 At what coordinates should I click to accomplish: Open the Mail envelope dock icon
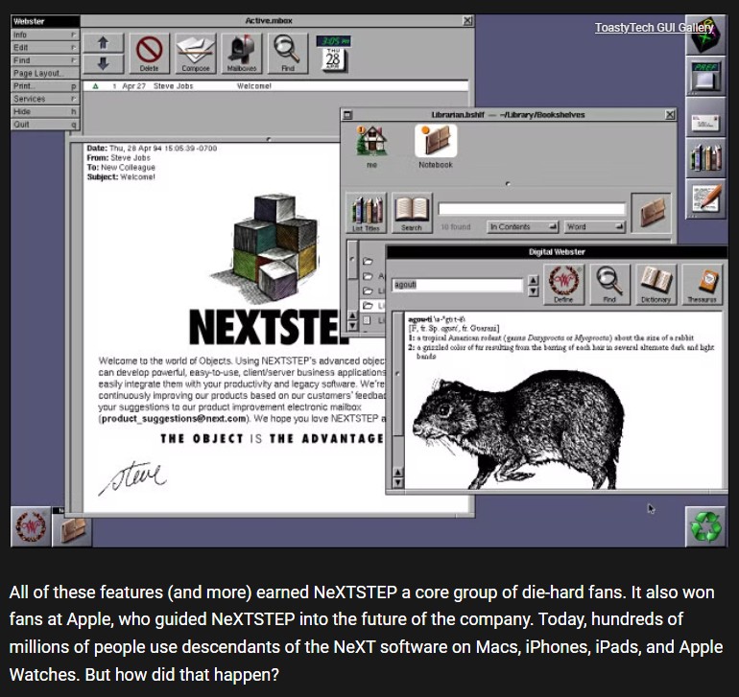pos(705,118)
